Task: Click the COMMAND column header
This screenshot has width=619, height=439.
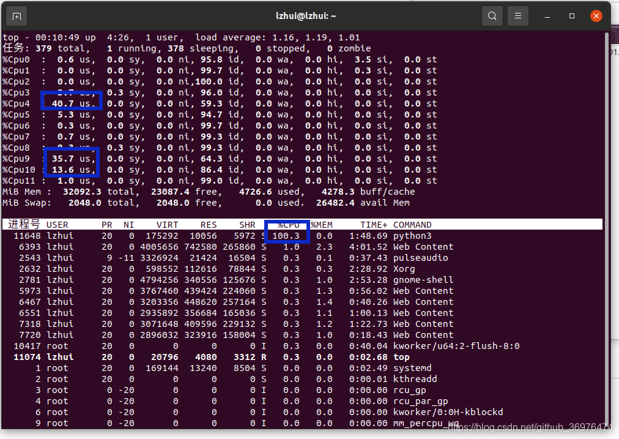Action: point(412,225)
